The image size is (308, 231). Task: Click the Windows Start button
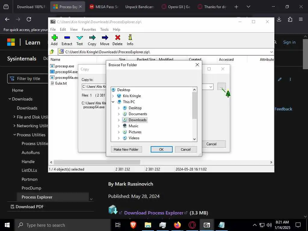[x=7, y=225]
